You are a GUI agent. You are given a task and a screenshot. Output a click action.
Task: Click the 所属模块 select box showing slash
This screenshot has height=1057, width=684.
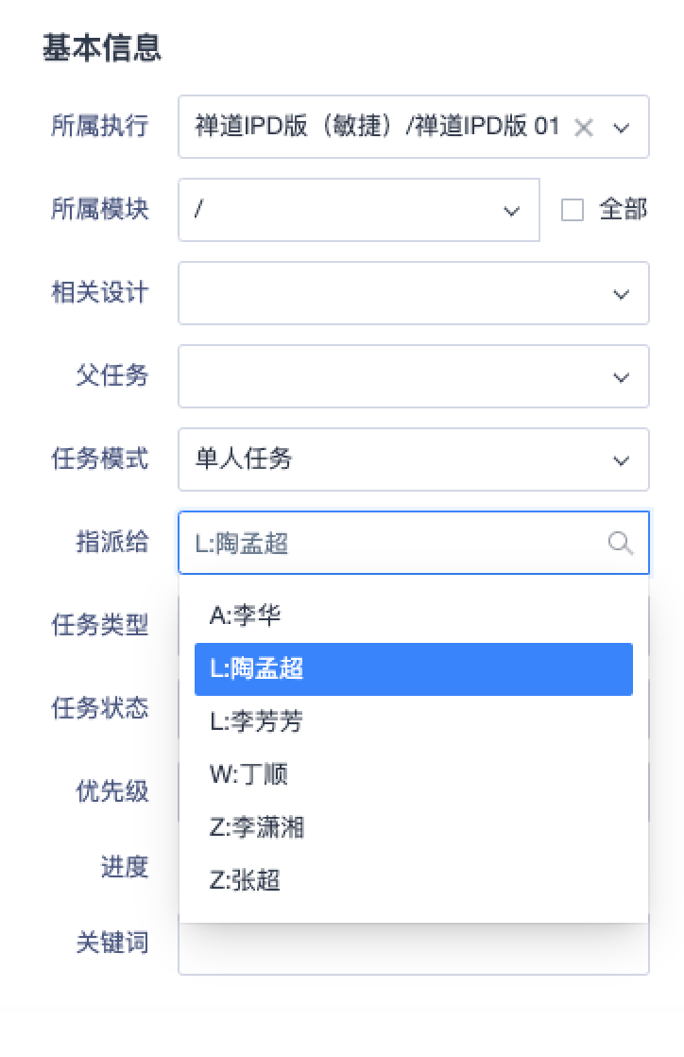(x=358, y=210)
